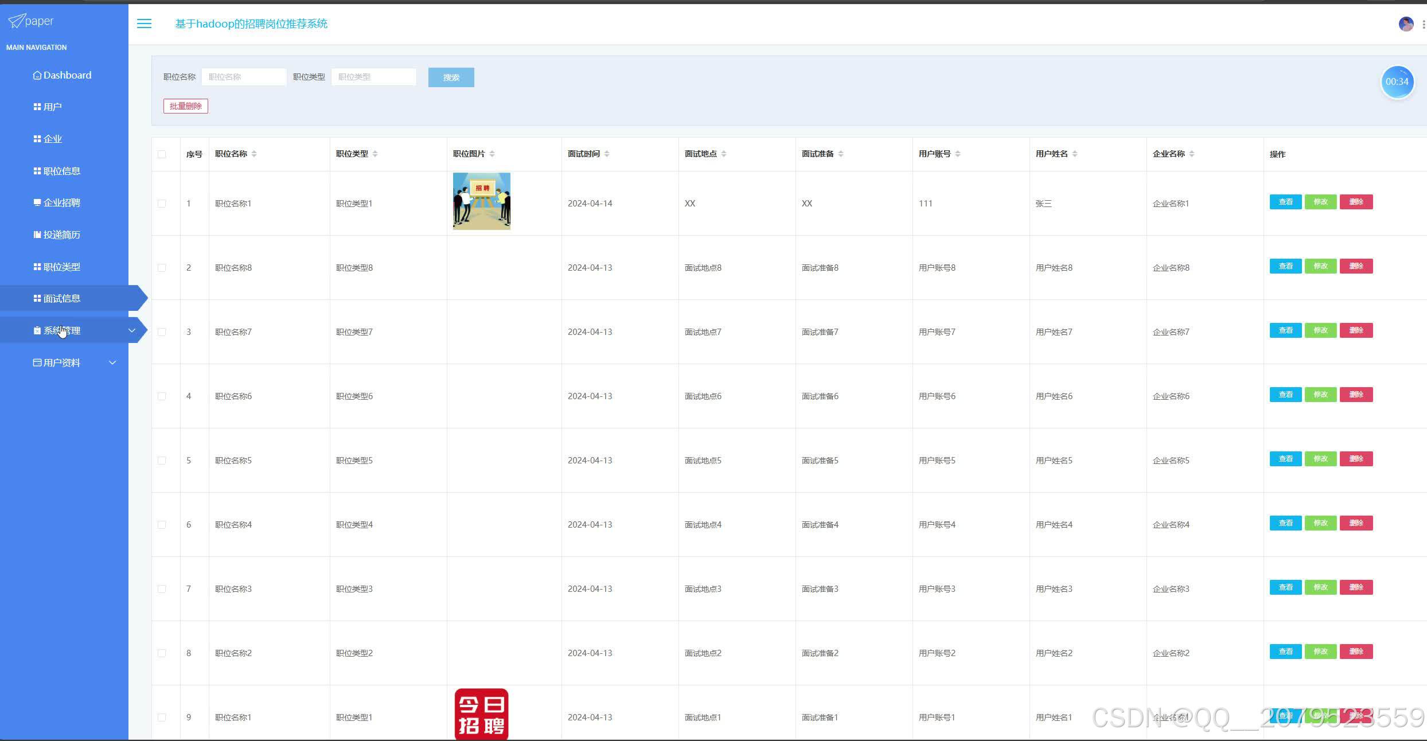
Task: Sort by 职位图片 column arrows
Action: point(492,154)
